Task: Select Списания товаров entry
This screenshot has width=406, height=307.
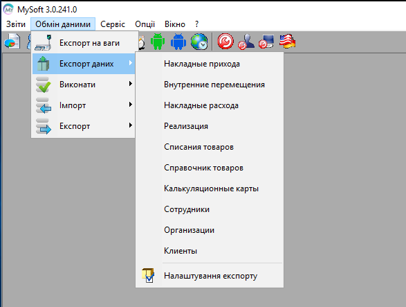Action: pos(210,147)
